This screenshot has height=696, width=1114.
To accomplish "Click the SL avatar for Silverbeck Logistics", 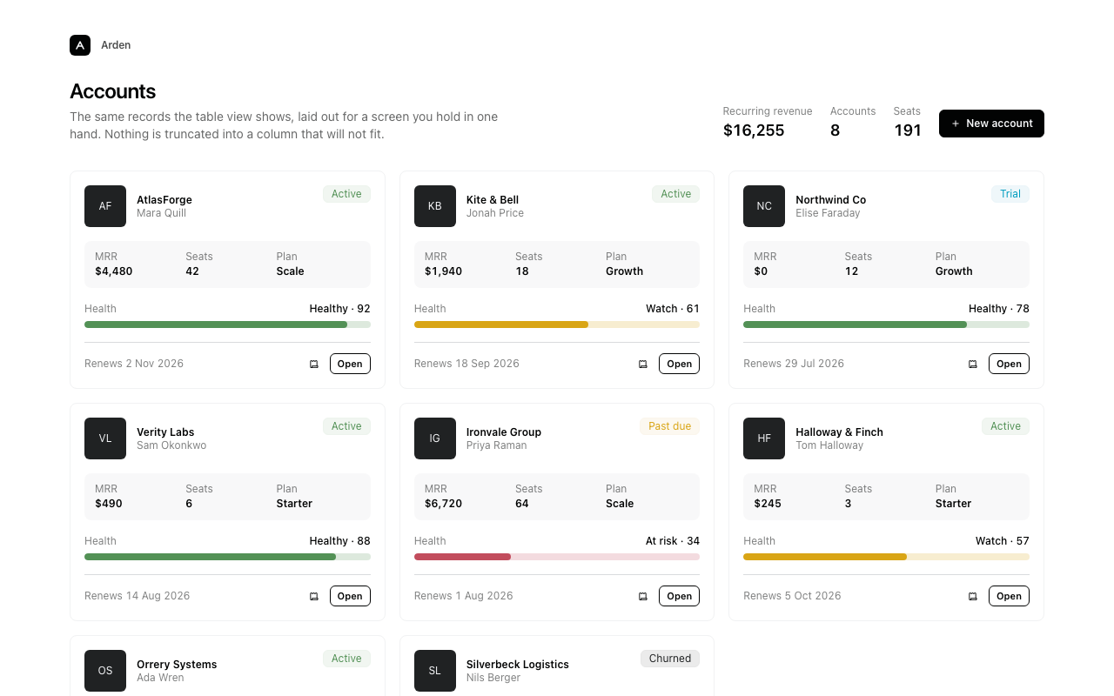I will (435, 671).
